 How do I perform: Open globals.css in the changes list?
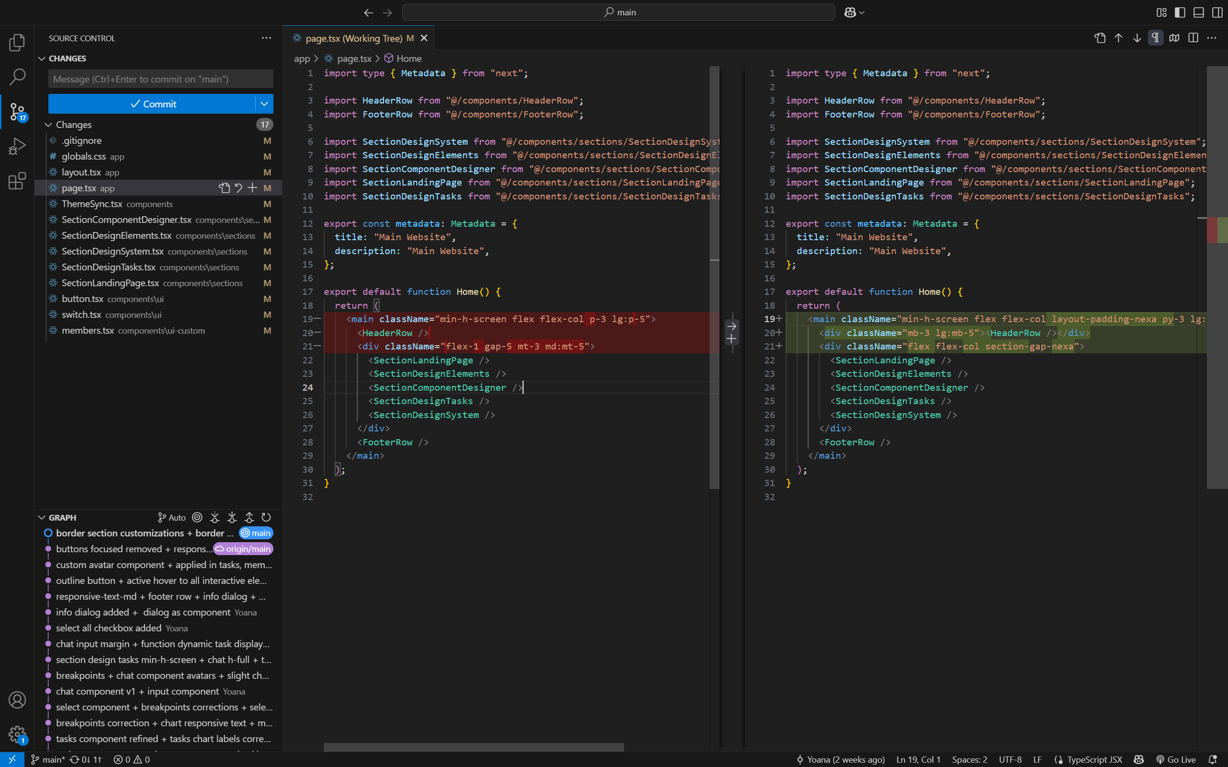pyautogui.click(x=158, y=157)
